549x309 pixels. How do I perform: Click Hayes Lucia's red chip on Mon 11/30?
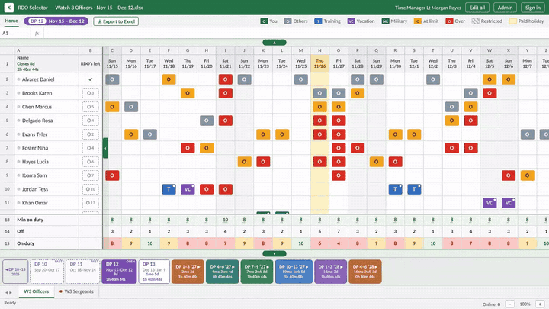pyautogui.click(x=395, y=162)
